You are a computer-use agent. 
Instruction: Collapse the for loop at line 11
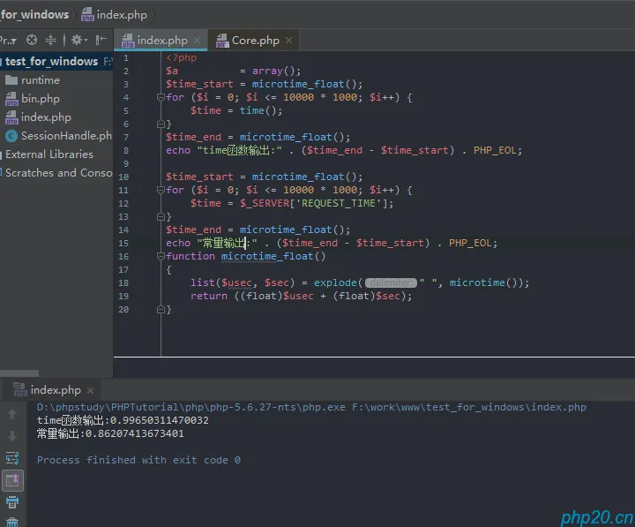pos(161,190)
